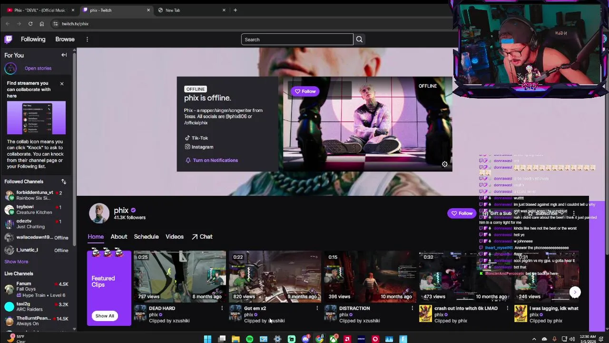The height and width of the screenshot is (343, 609).
Task: Focus the Twitch search field
Action: point(297,40)
